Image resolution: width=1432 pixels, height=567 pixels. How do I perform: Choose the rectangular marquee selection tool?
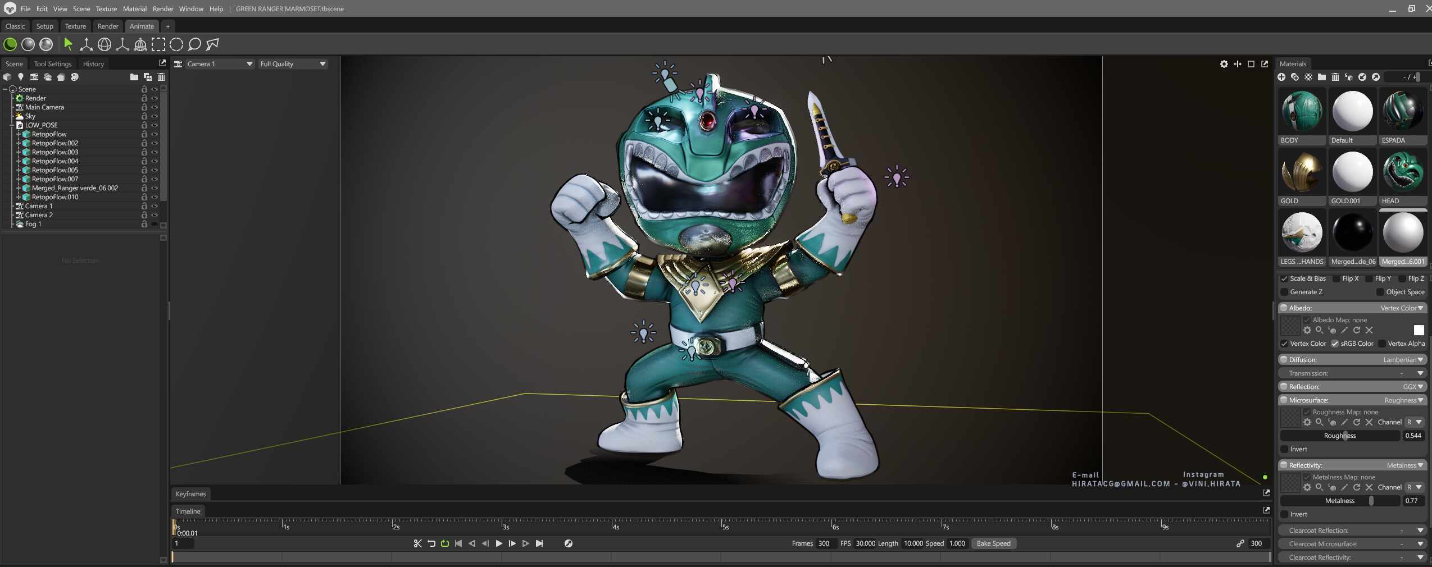tap(158, 44)
